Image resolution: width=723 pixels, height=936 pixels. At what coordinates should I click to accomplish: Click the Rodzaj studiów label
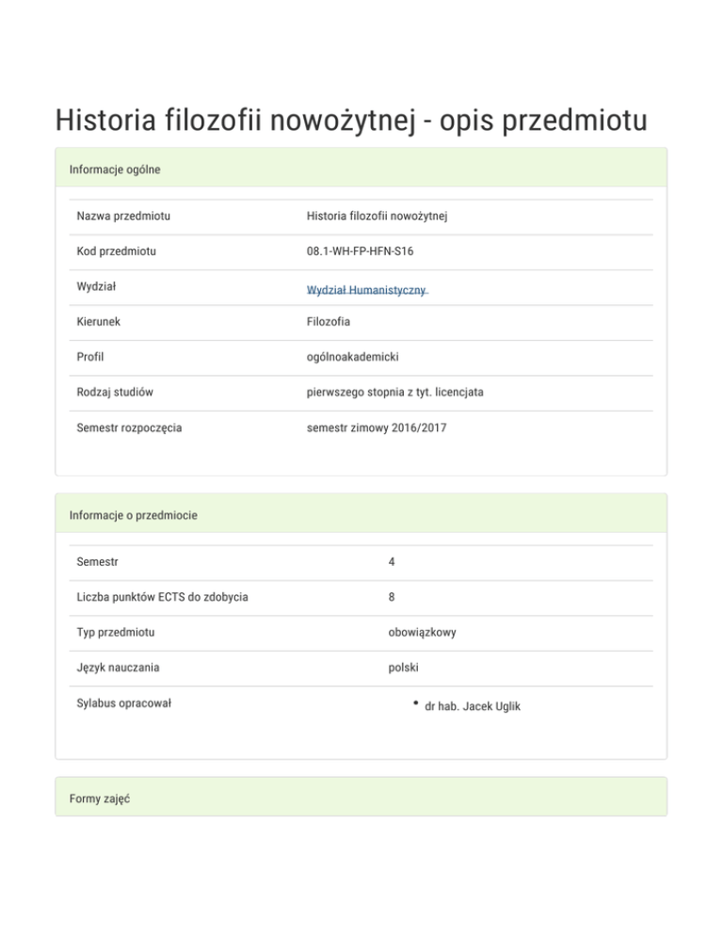(116, 392)
